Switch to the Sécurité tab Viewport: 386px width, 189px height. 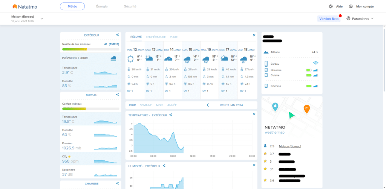pyautogui.click(x=130, y=6)
